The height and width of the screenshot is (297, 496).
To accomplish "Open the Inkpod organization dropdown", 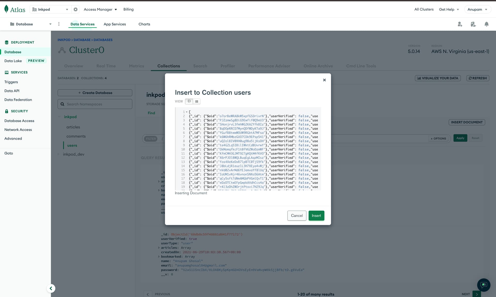I will pyautogui.click(x=50, y=9).
